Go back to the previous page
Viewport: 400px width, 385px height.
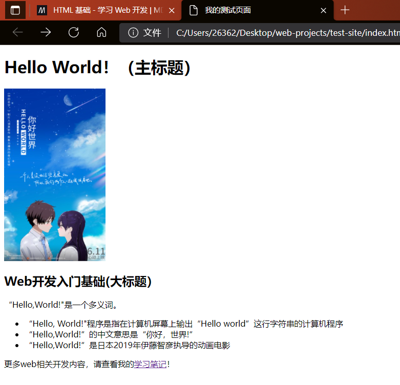click(17, 32)
